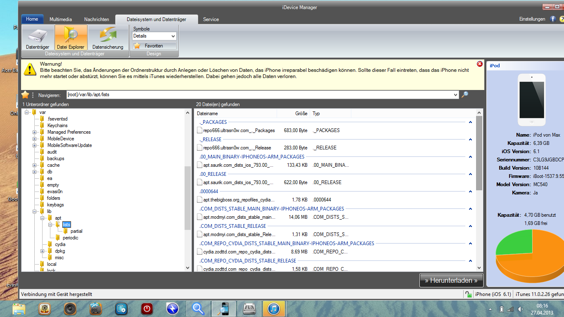Image resolution: width=564 pixels, height=317 pixels.
Task: Select the backups folder in tree
Action: [x=56, y=158]
